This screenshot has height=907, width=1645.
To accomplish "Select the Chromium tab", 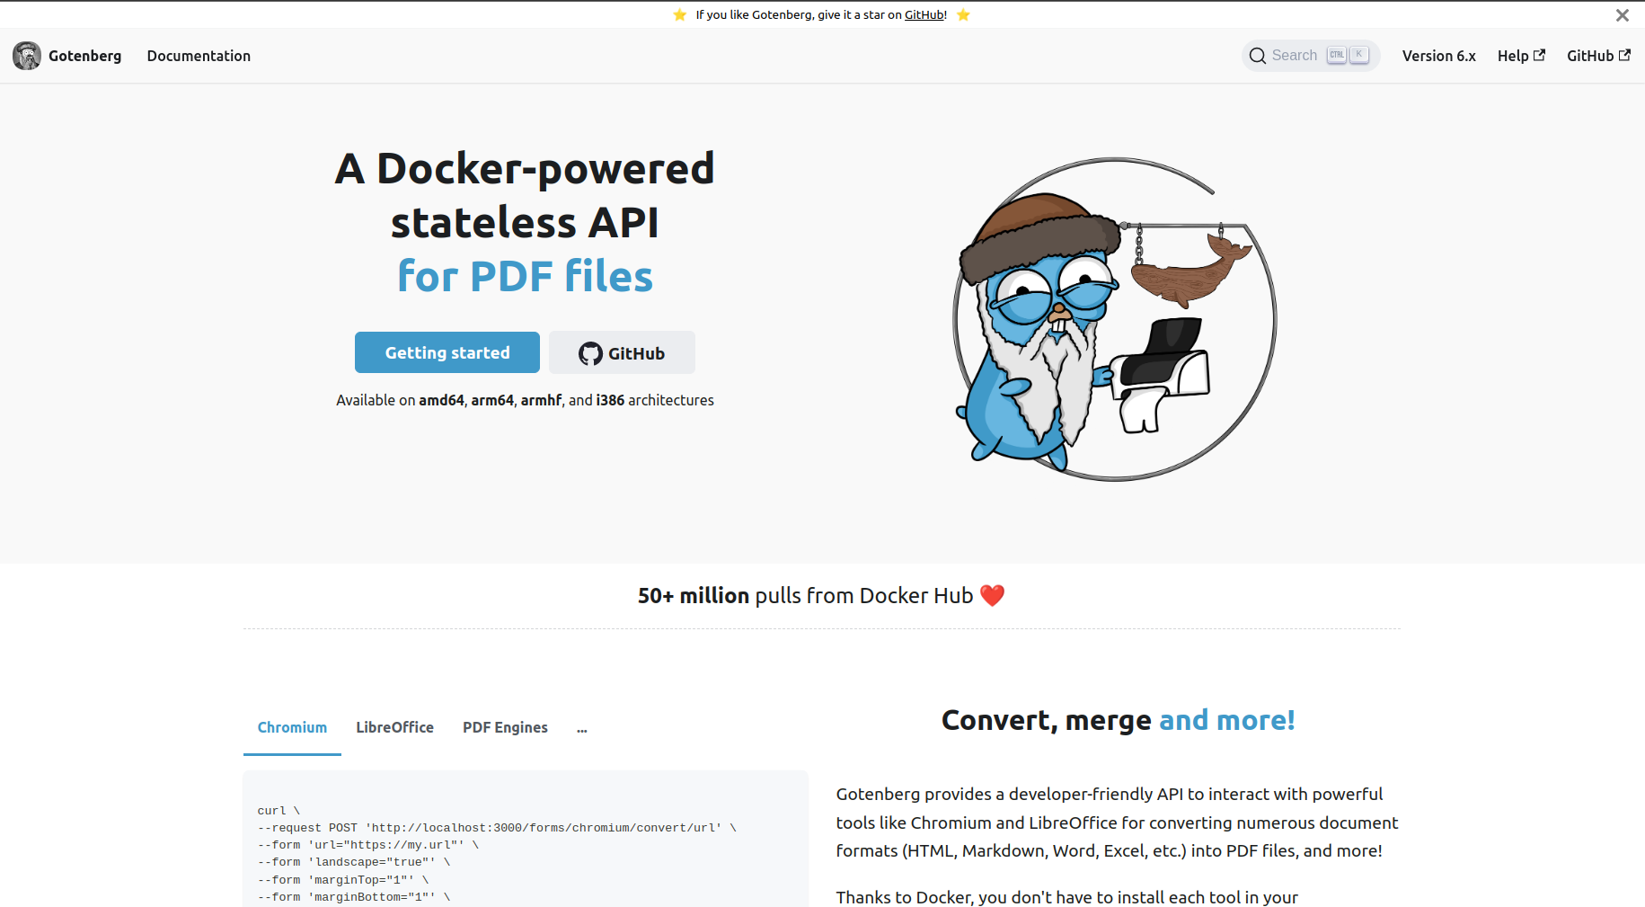I will 292,728.
